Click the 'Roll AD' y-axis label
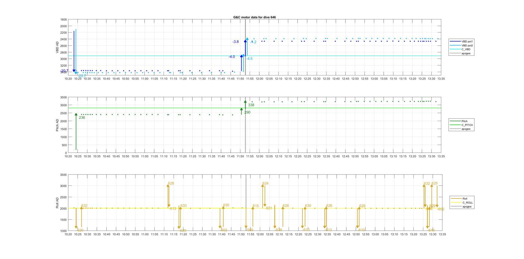 [58, 203]
